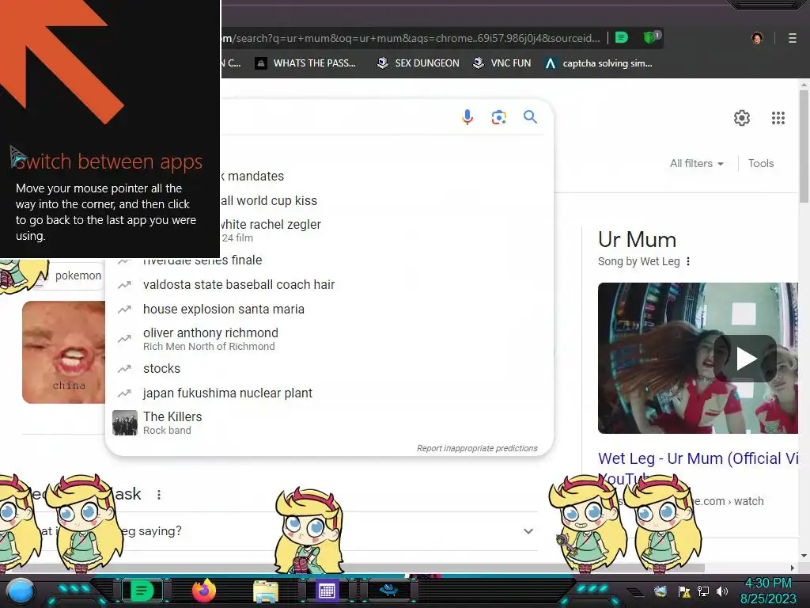Open the volume speaker tray icon
The height and width of the screenshot is (608, 810).
click(722, 591)
